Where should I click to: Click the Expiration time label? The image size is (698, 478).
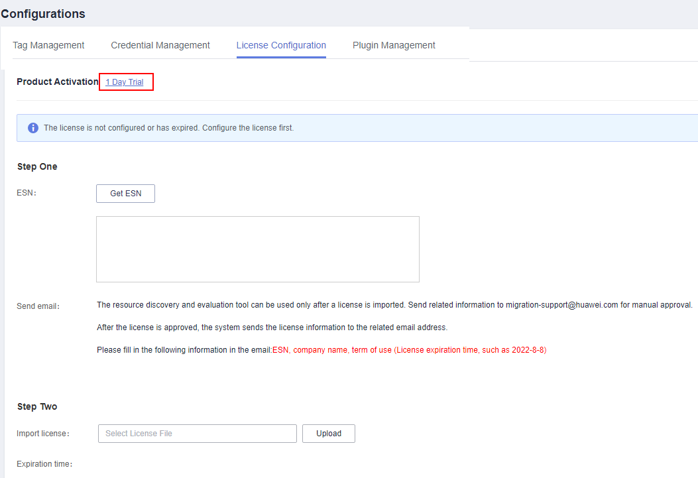tap(44, 464)
